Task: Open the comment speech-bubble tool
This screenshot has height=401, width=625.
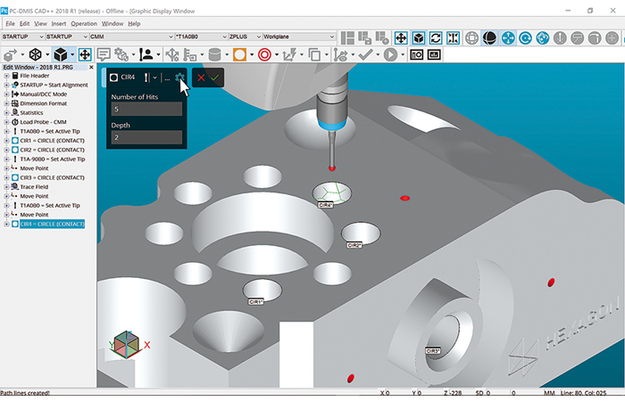Action: [x=104, y=54]
